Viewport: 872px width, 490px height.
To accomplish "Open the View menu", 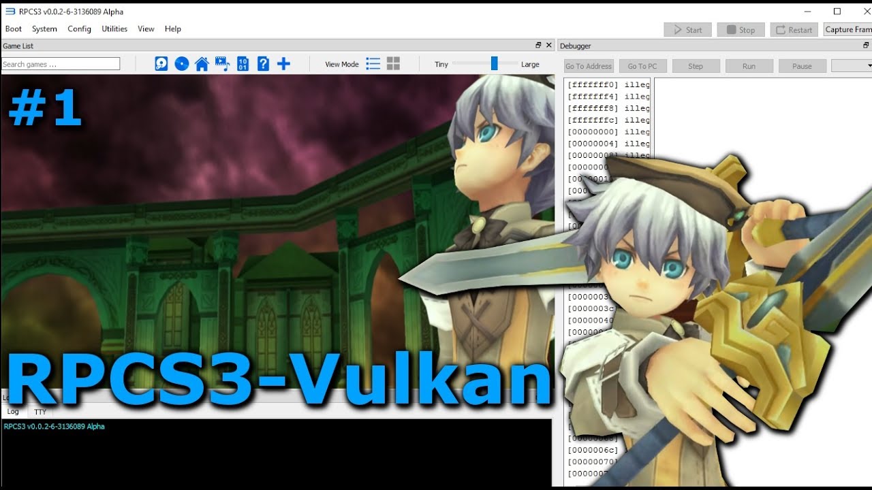I will coord(146,29).
